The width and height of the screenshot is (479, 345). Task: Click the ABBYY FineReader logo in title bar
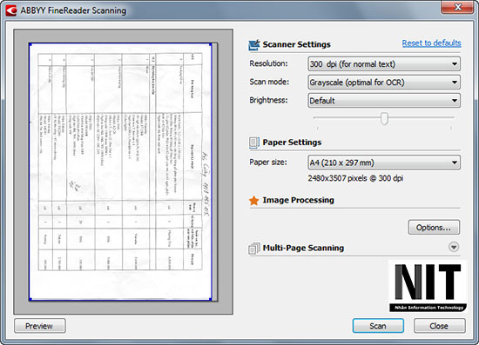[x=11, y=10]
